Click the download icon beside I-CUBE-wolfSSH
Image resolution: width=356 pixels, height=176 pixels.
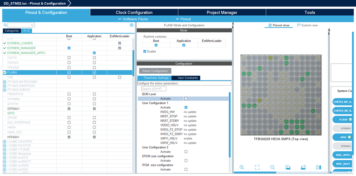coord(5,165)
